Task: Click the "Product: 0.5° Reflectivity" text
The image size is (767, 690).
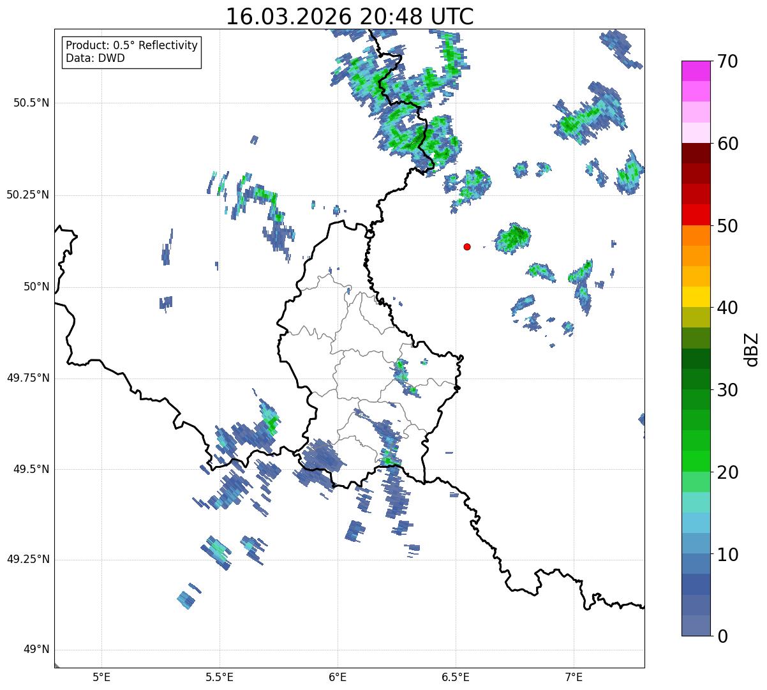Action: [132, 46]
